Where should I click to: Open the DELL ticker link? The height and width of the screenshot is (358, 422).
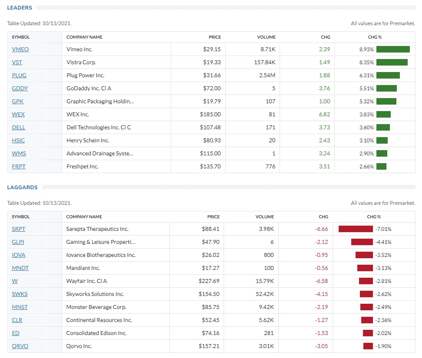point(19,128)
